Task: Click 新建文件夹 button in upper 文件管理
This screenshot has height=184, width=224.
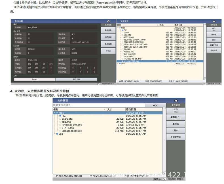Action: [x=214, y=45]
